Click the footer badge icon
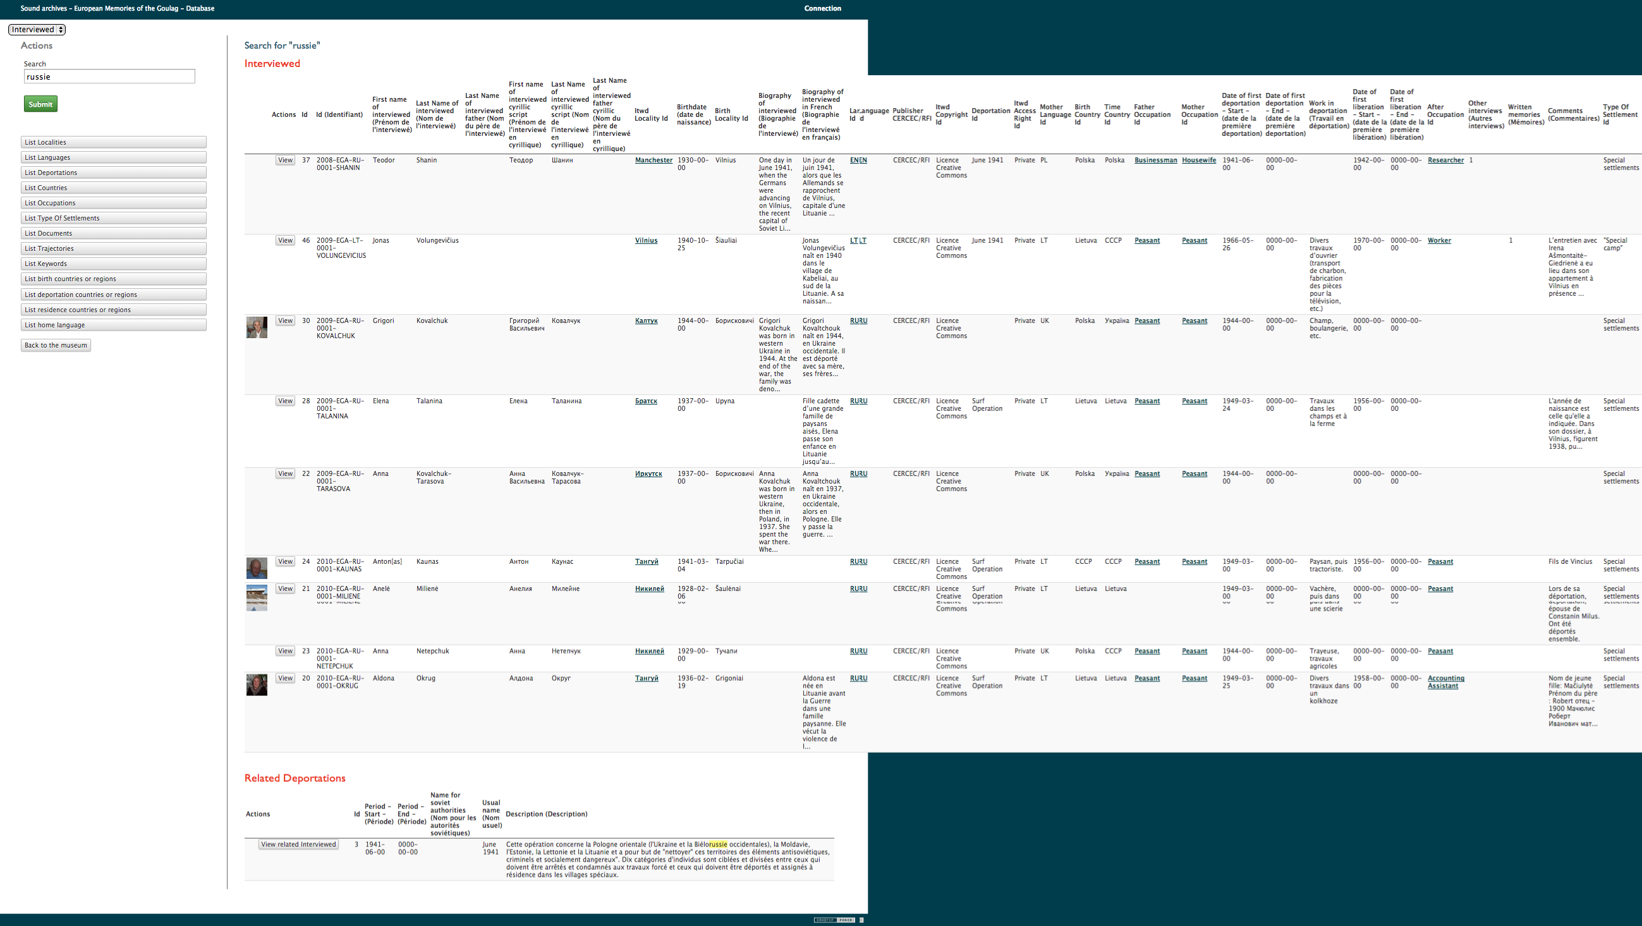The width and height of the screenshot is (1642, 926). (x=834, y=920)
